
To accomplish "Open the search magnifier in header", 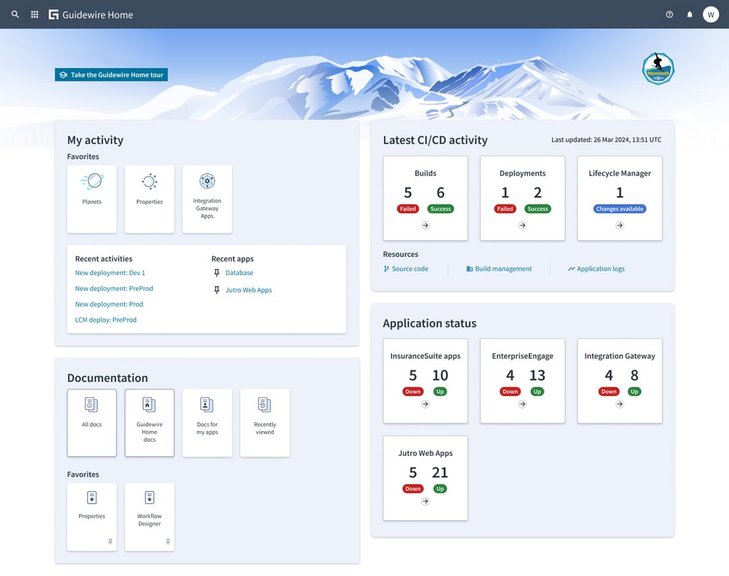I will point(16,14).
